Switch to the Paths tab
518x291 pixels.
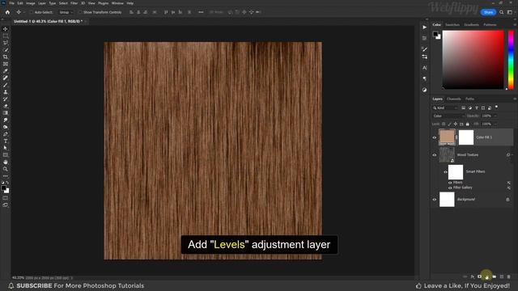coord(469,99)
